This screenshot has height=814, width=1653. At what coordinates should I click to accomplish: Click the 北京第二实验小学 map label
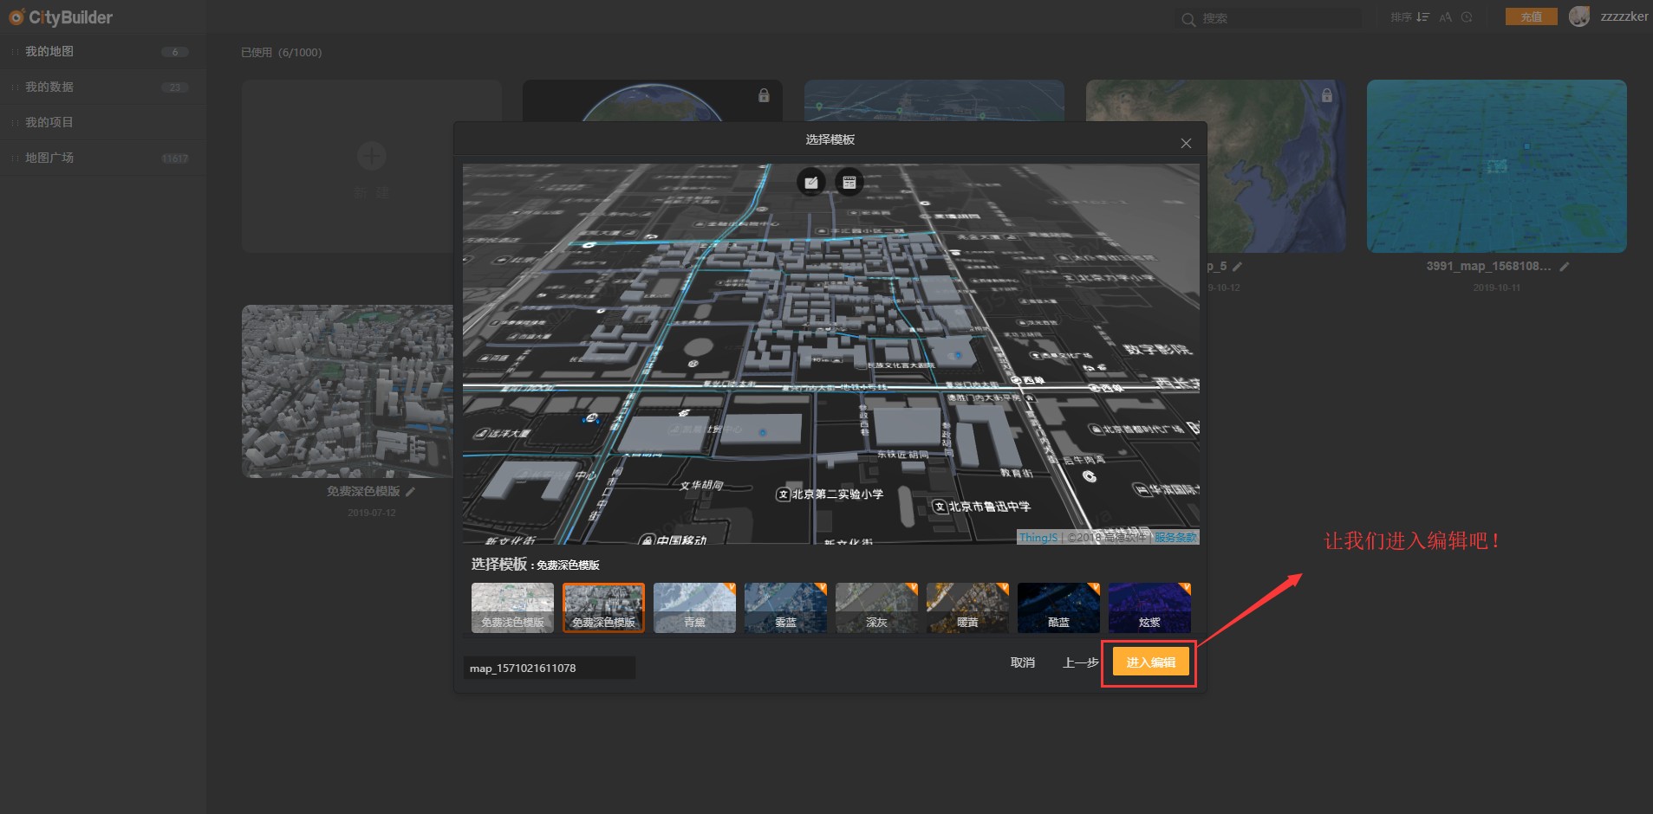tap(830, 494)
